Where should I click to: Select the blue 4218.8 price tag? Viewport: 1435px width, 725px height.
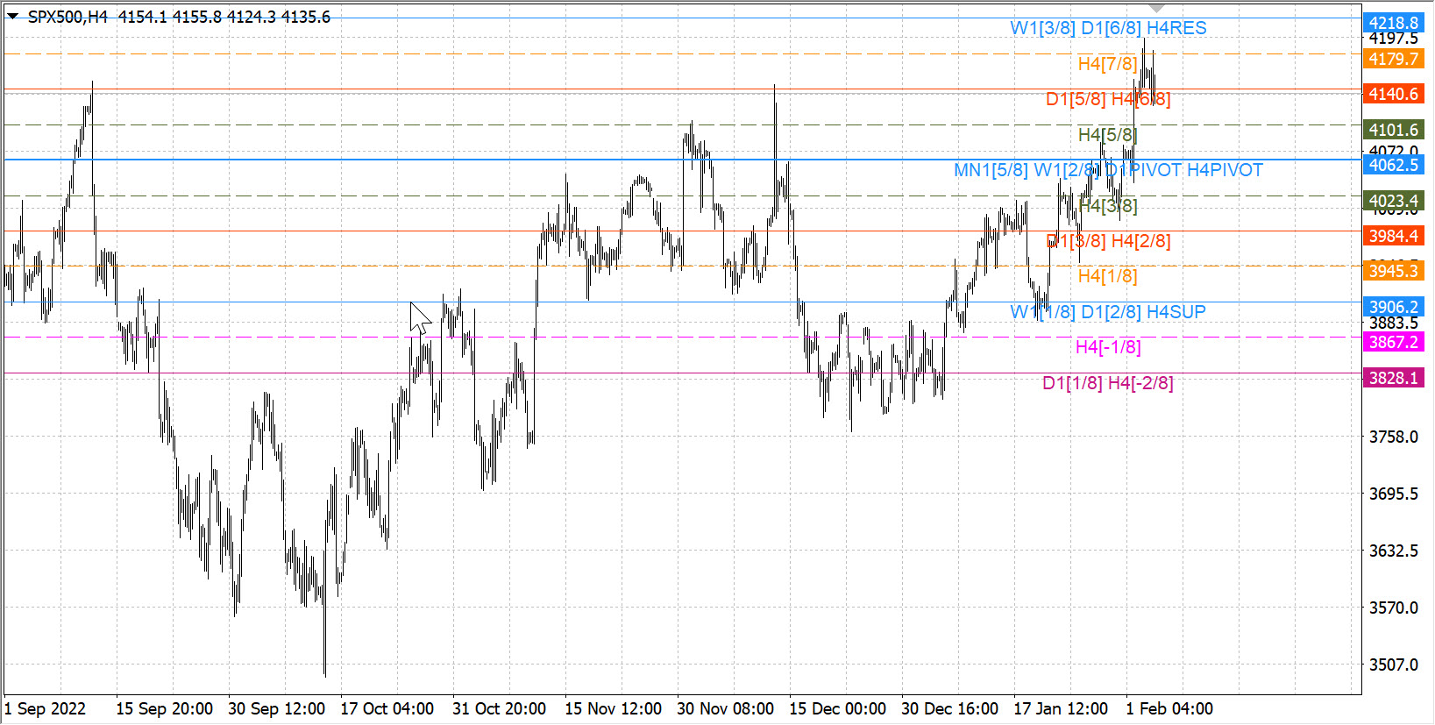pos(1393,23)
